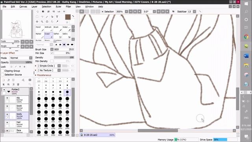Open the Stabilizer value dropdown
The width and height of the screenshot is (252, 142).
pos(195,11)
